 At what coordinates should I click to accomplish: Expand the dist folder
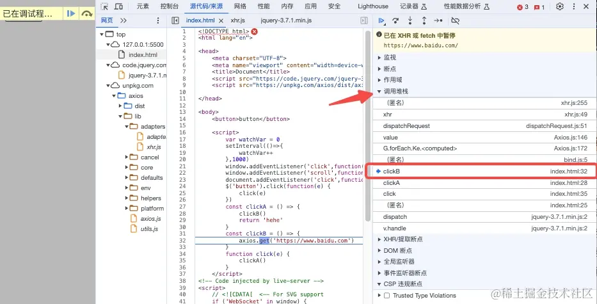pos(120,106)
